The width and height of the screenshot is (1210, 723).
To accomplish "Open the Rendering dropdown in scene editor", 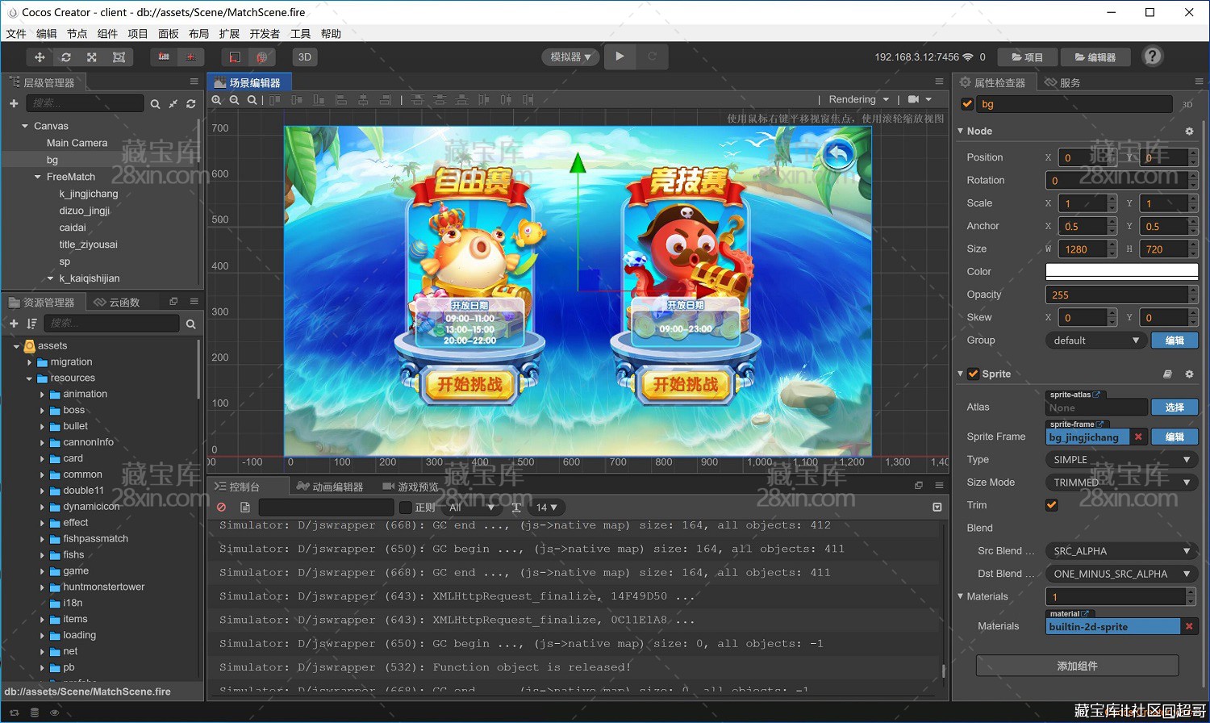I will pyautogui.click(x=859, y=99).
